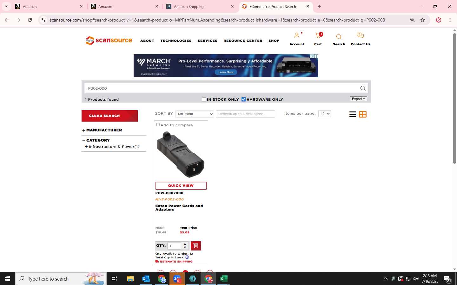Check Add to compare box
Screen dimensions: 457x285
click(x=158, y=125)
